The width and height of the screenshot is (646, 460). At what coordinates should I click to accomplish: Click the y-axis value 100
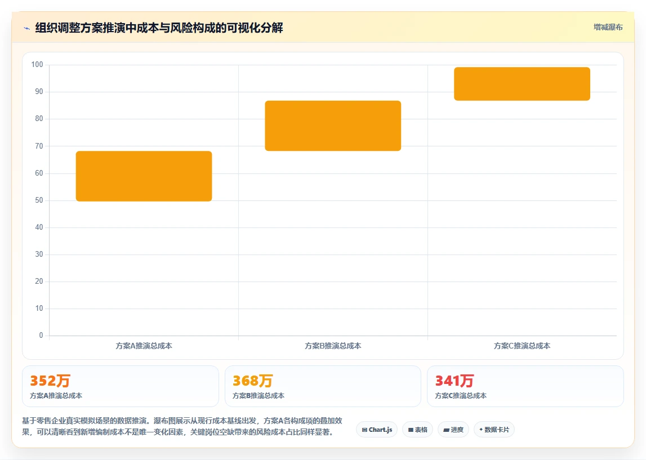pos(37,65)
